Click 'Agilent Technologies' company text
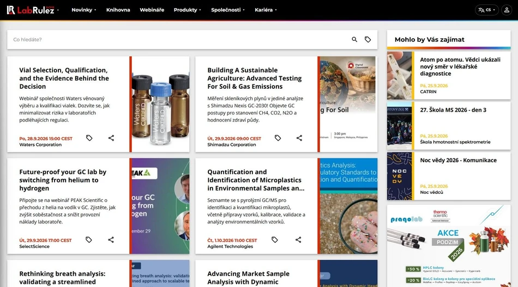The width and height of the screenshot is (518, 287). tap(230, 246)
